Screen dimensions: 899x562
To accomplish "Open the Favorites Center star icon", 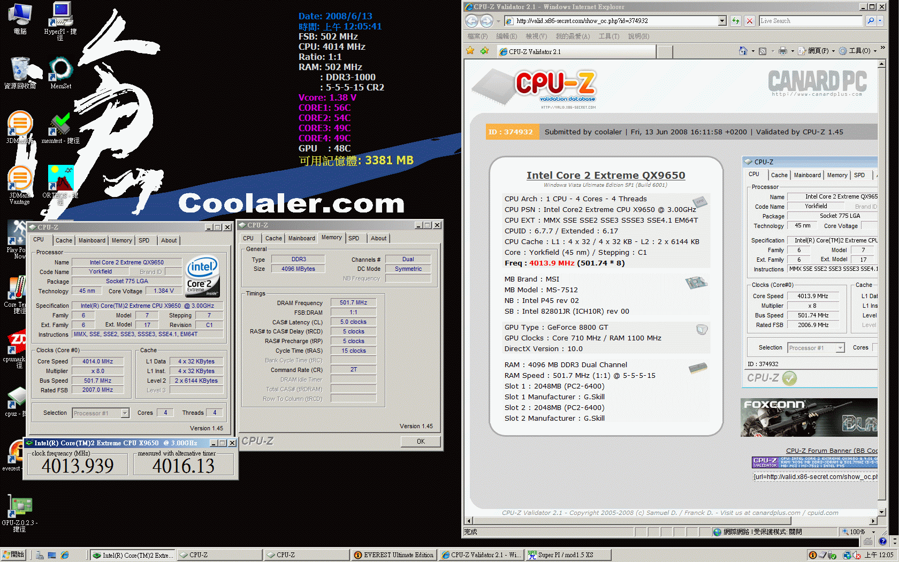I will [x=470, y=51].
